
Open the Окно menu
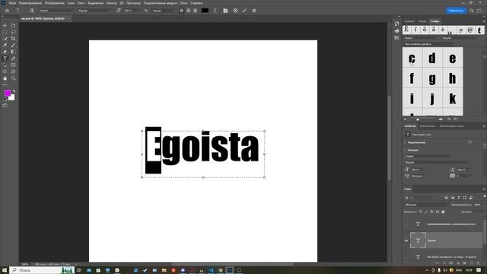(183, 3)
